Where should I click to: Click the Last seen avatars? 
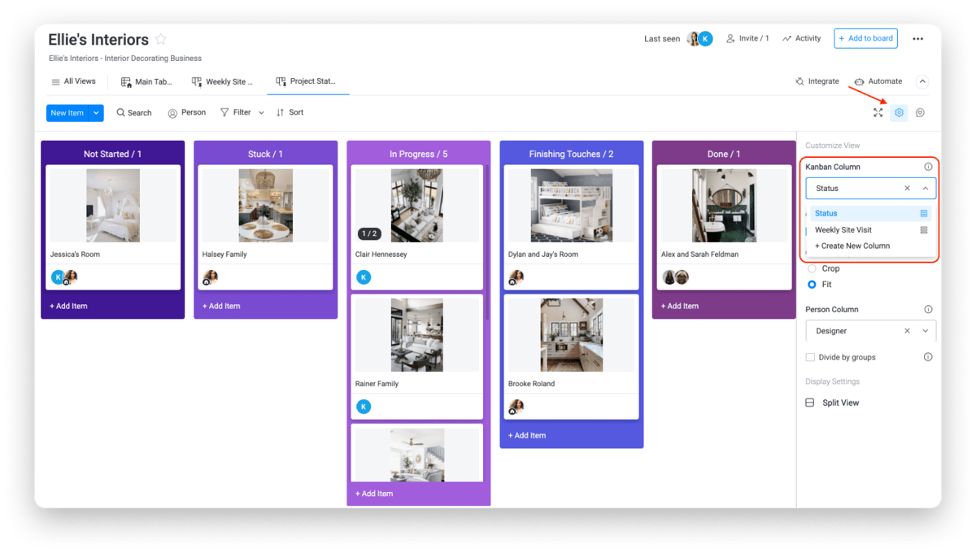tap(699, 38)
